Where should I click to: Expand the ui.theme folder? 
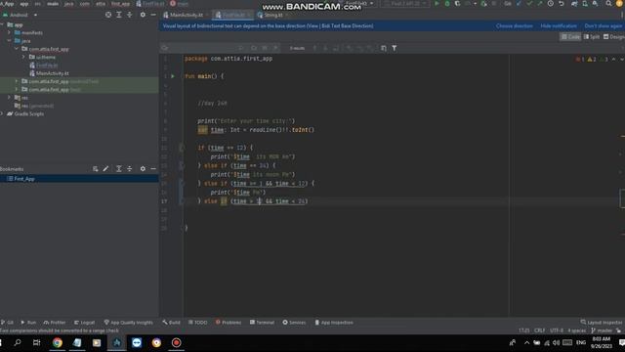tap(23, 57)
